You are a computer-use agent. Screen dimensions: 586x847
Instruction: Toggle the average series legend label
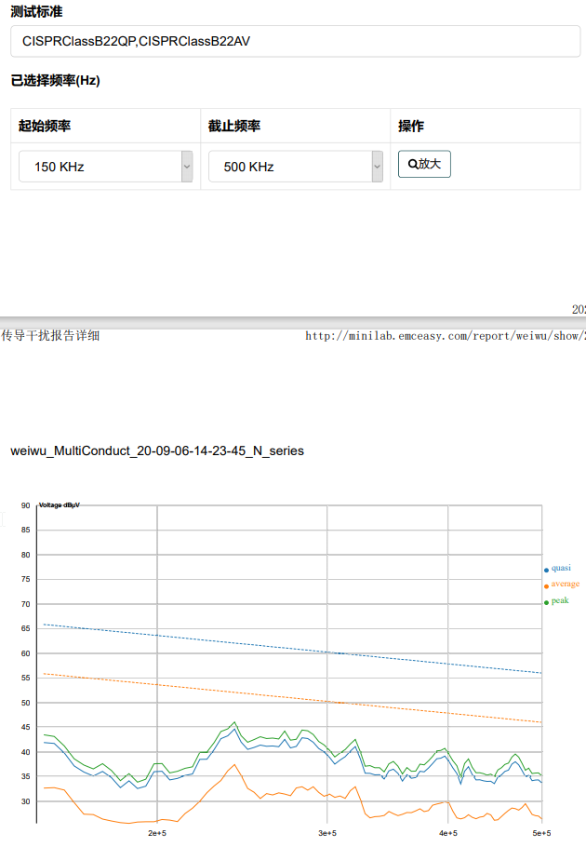pyautogui.click(x=565, y=584)
